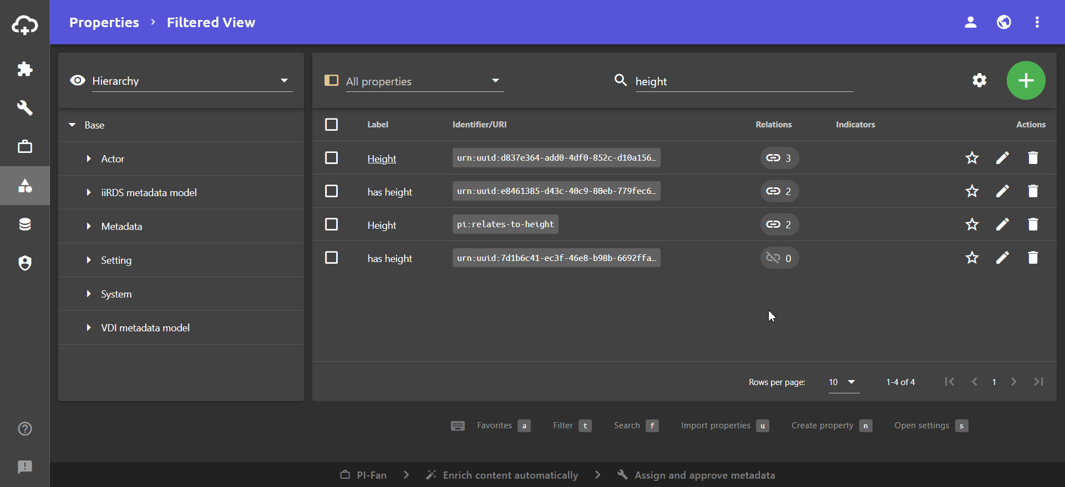The width and height of the screenshot is (1065, 487).
Task: Expand the Setting tree node
Action: (89, 260)
